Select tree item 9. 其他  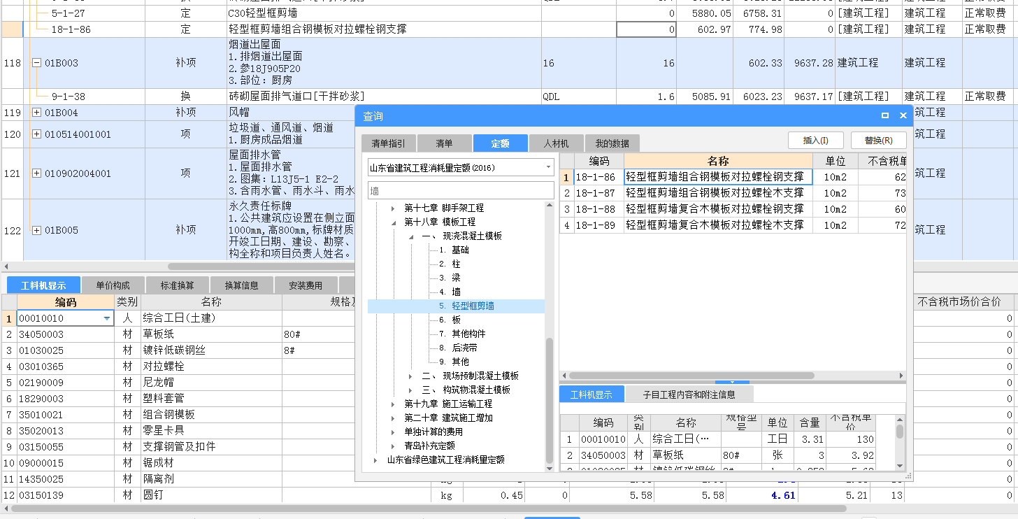point(454,362)
